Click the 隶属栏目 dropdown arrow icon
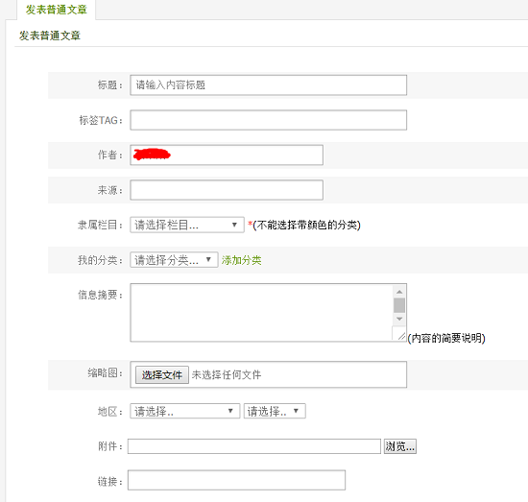Viewport: 528px width, 502px height. [x=234, y=225]
